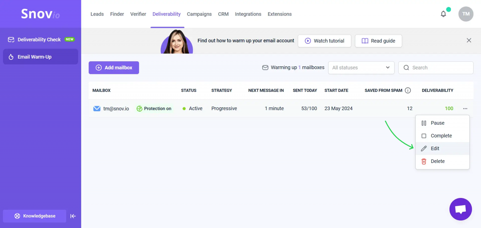This screenshot has height=228, width=481.
Task: Click the Add mailbox button
Action: [114, 68]
